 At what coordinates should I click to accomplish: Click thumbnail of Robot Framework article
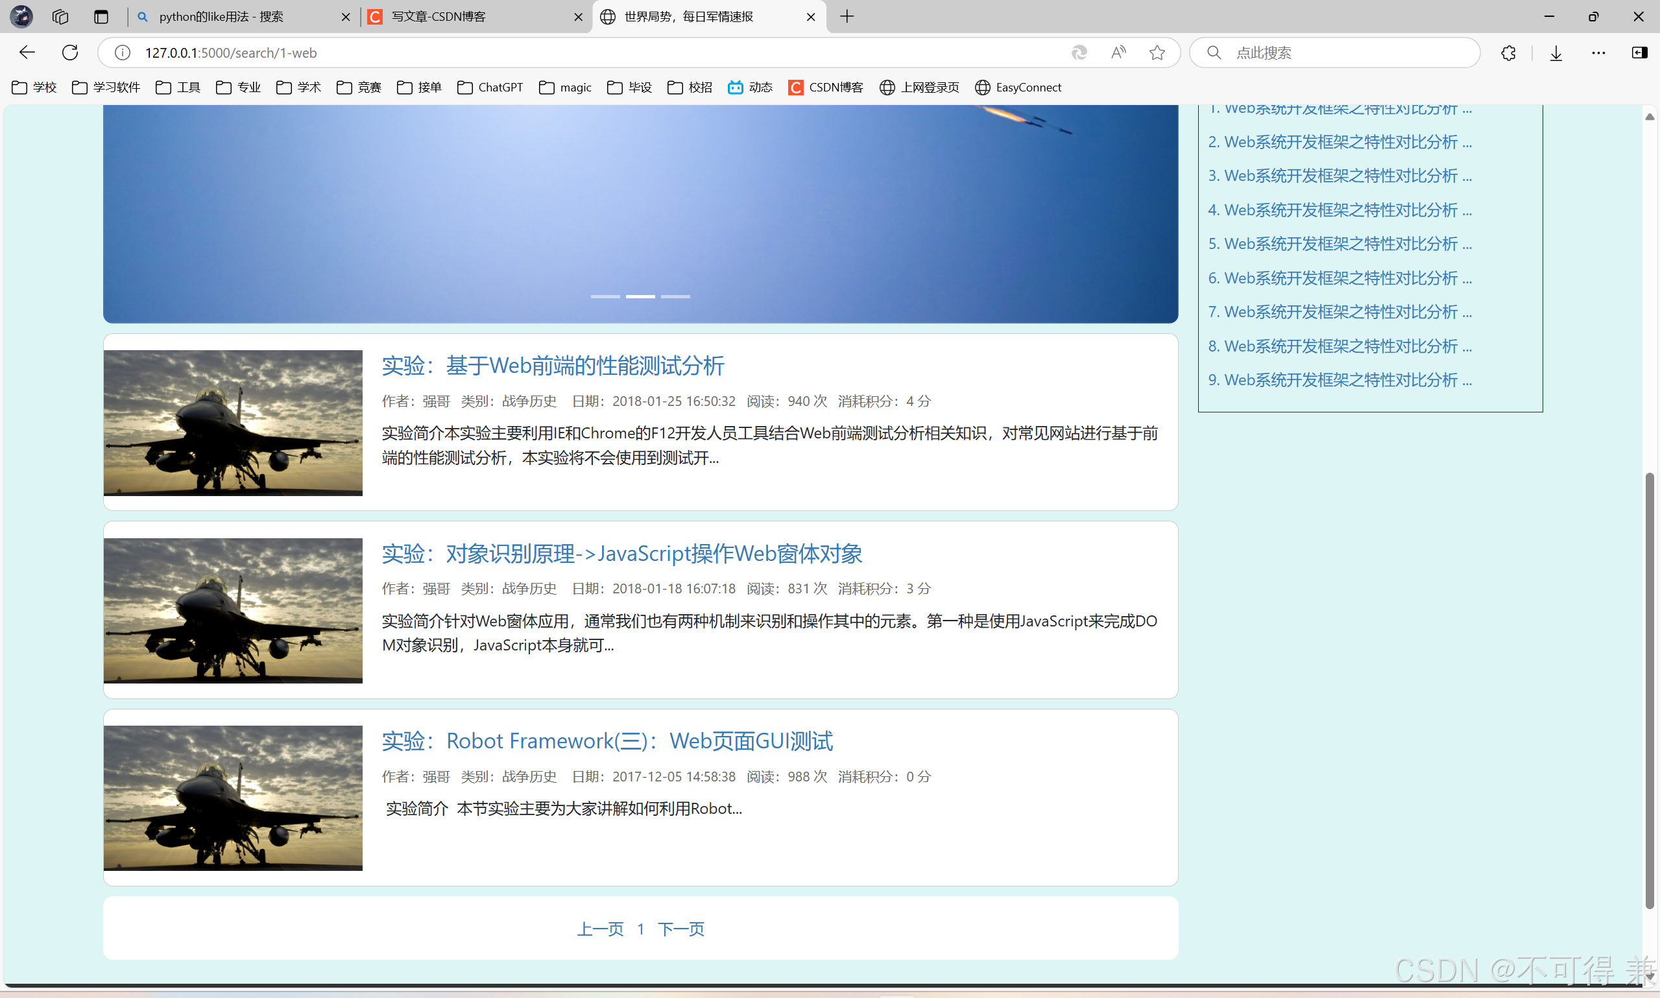pos(233,798)
